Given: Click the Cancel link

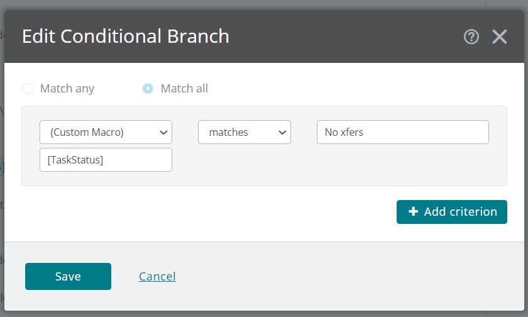Looking at the screenshot, I should (157, 277).
